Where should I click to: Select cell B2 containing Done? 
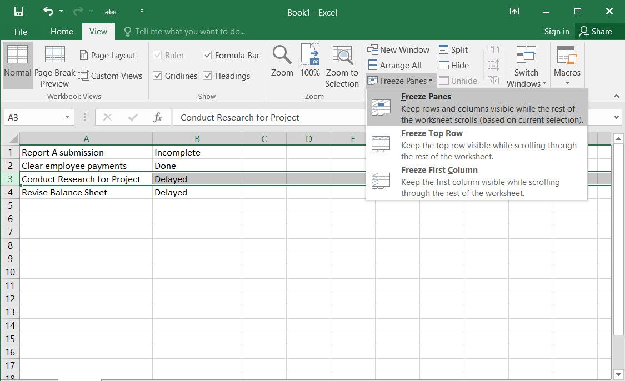coord(197,166)
